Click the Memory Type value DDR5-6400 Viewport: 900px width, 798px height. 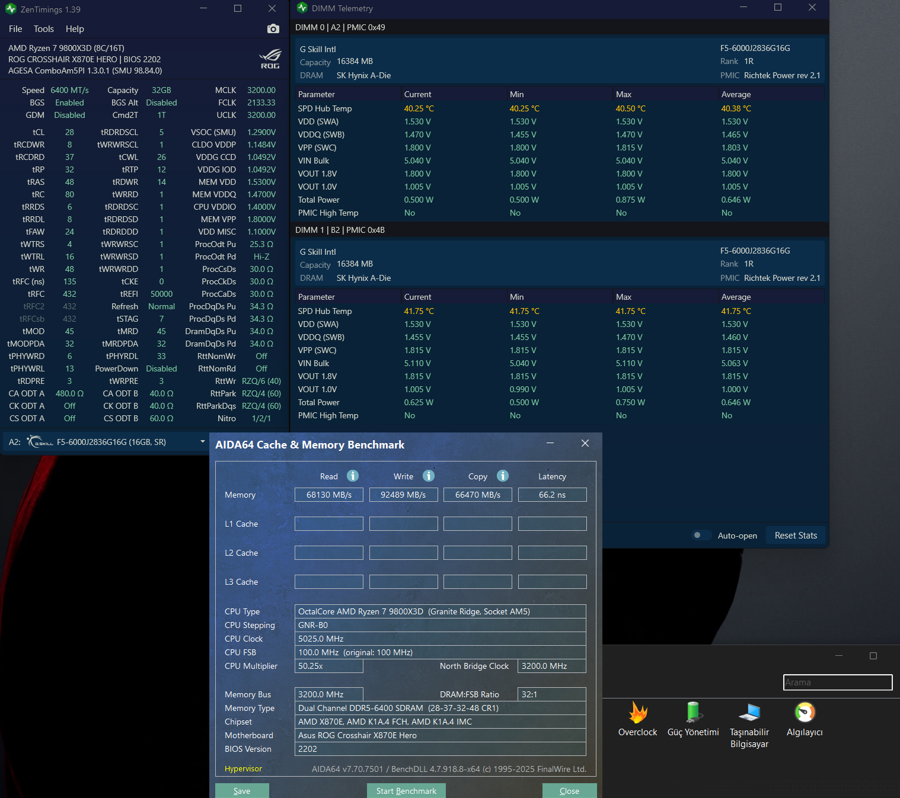(x=441, y=708)
